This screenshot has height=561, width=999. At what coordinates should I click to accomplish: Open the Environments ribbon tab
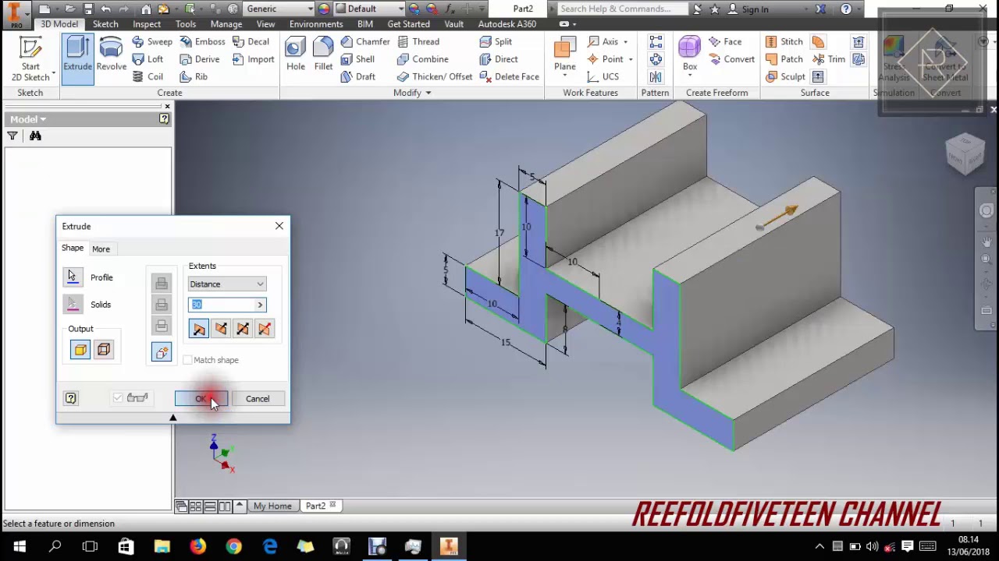coord(316,24)
